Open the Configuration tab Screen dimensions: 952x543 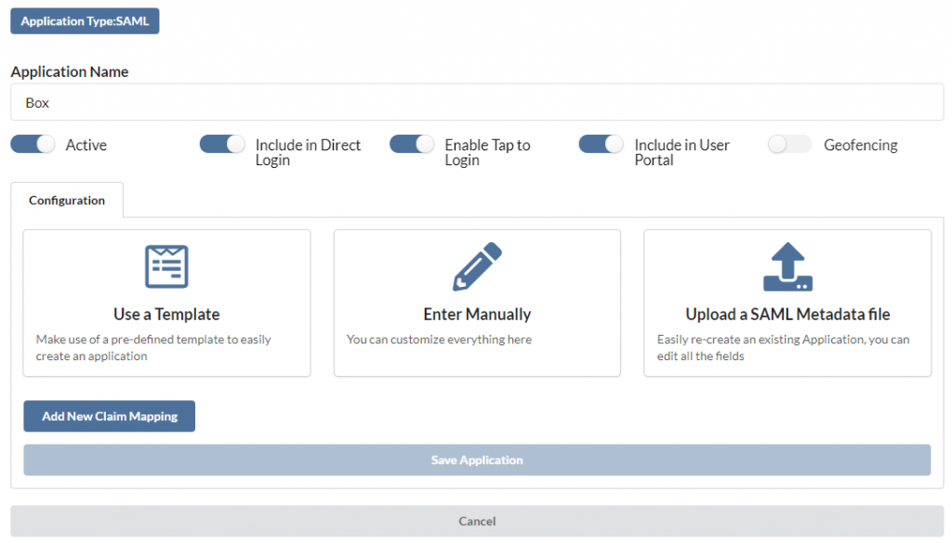point(67,200)
